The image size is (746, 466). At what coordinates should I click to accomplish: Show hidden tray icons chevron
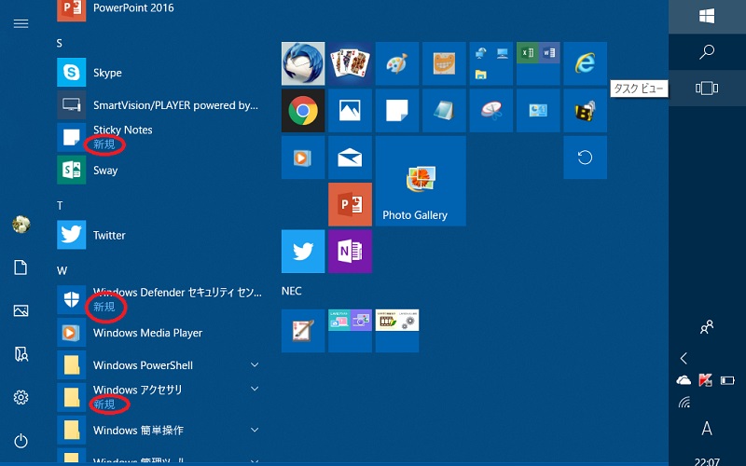coord(684,358)
